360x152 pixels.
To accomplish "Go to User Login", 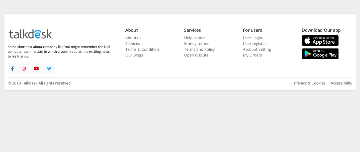I will [252, 38].
